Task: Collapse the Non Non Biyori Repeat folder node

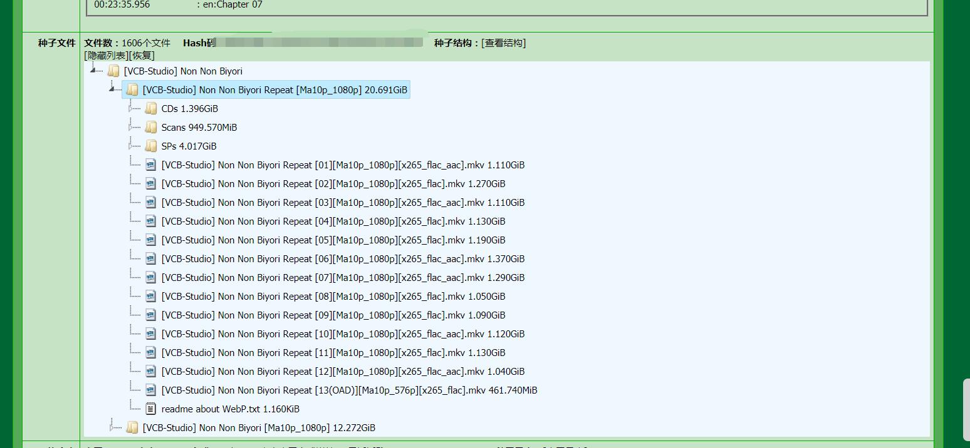Action: (112, 89)
